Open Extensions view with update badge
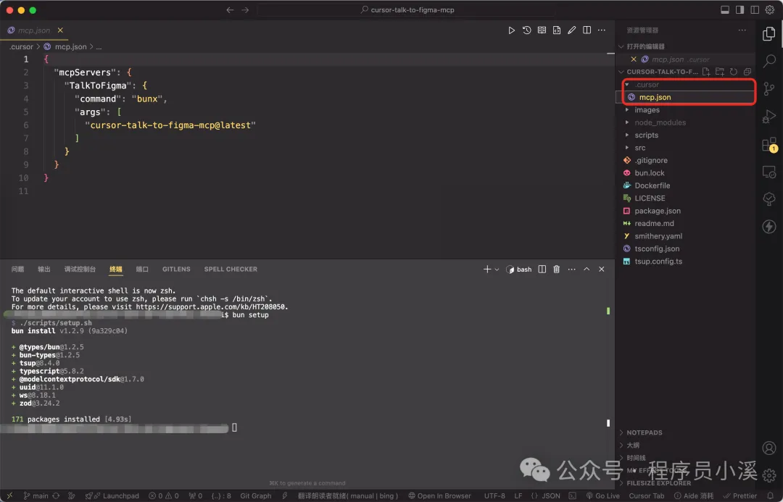 click(769, 145)
